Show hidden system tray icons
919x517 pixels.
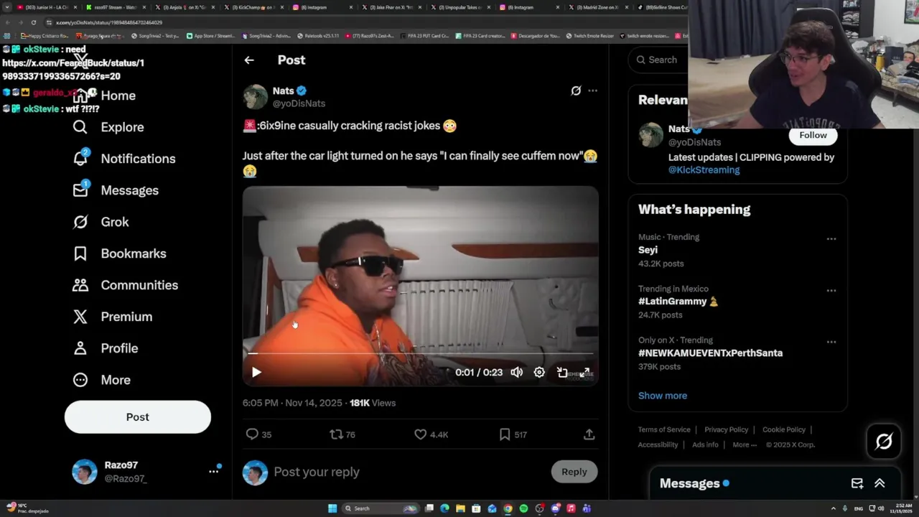(834, 508)
